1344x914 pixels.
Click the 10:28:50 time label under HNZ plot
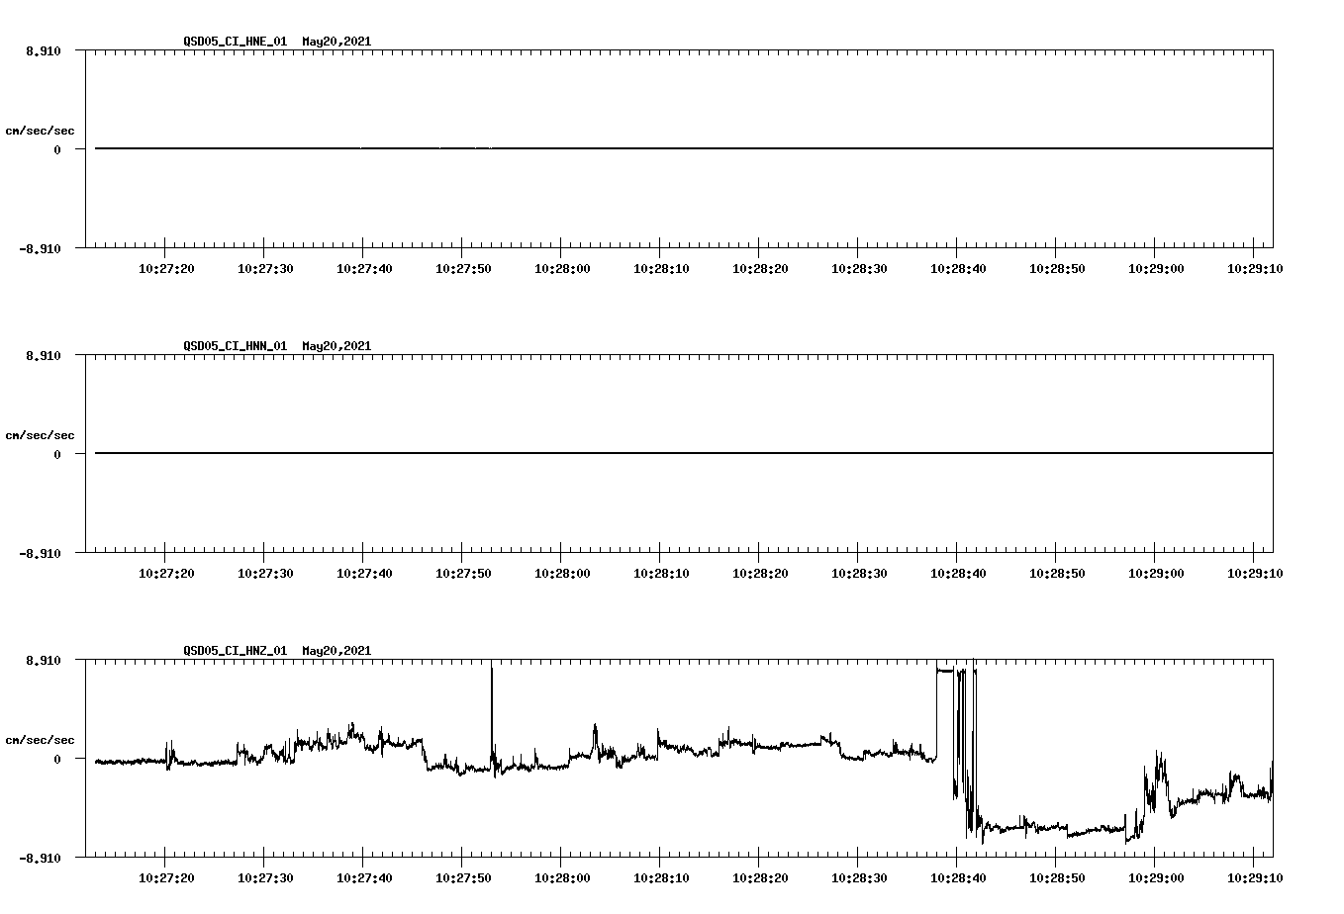pos(1057,878)
